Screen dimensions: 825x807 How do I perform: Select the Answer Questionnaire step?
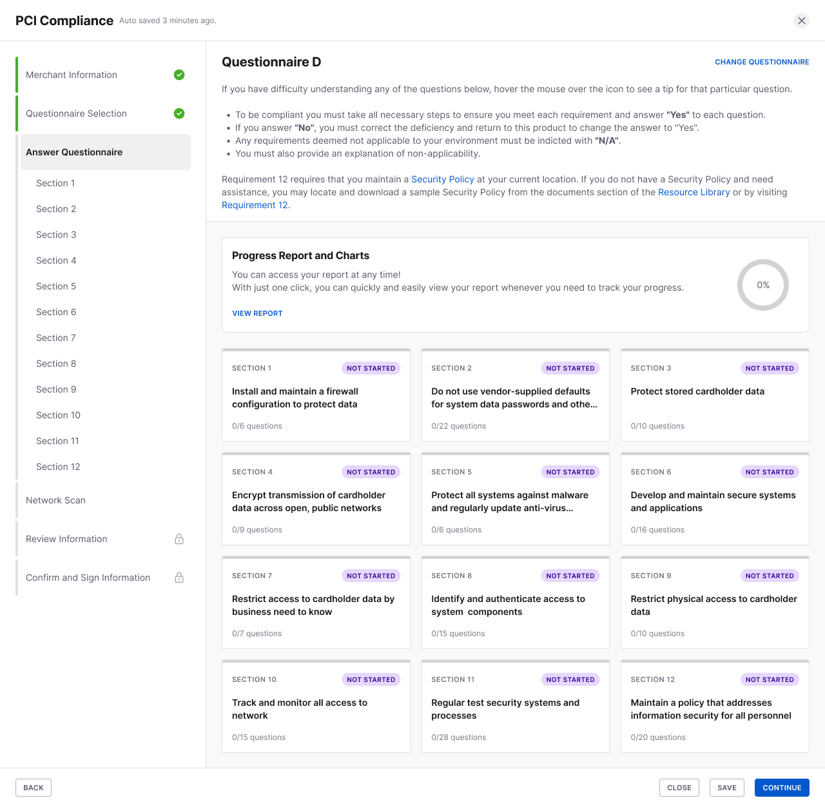pos(106,152)
